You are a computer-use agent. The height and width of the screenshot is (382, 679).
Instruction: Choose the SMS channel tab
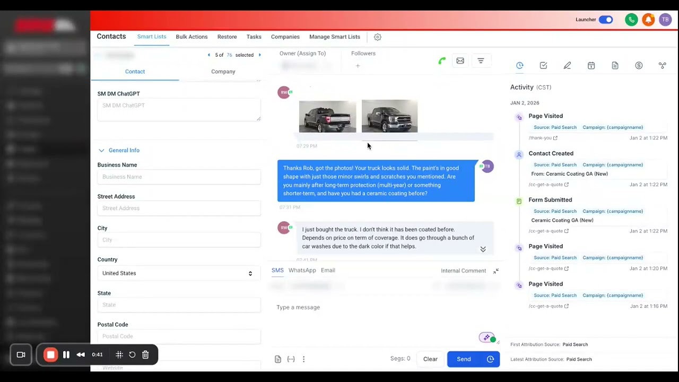coord(277,271)
